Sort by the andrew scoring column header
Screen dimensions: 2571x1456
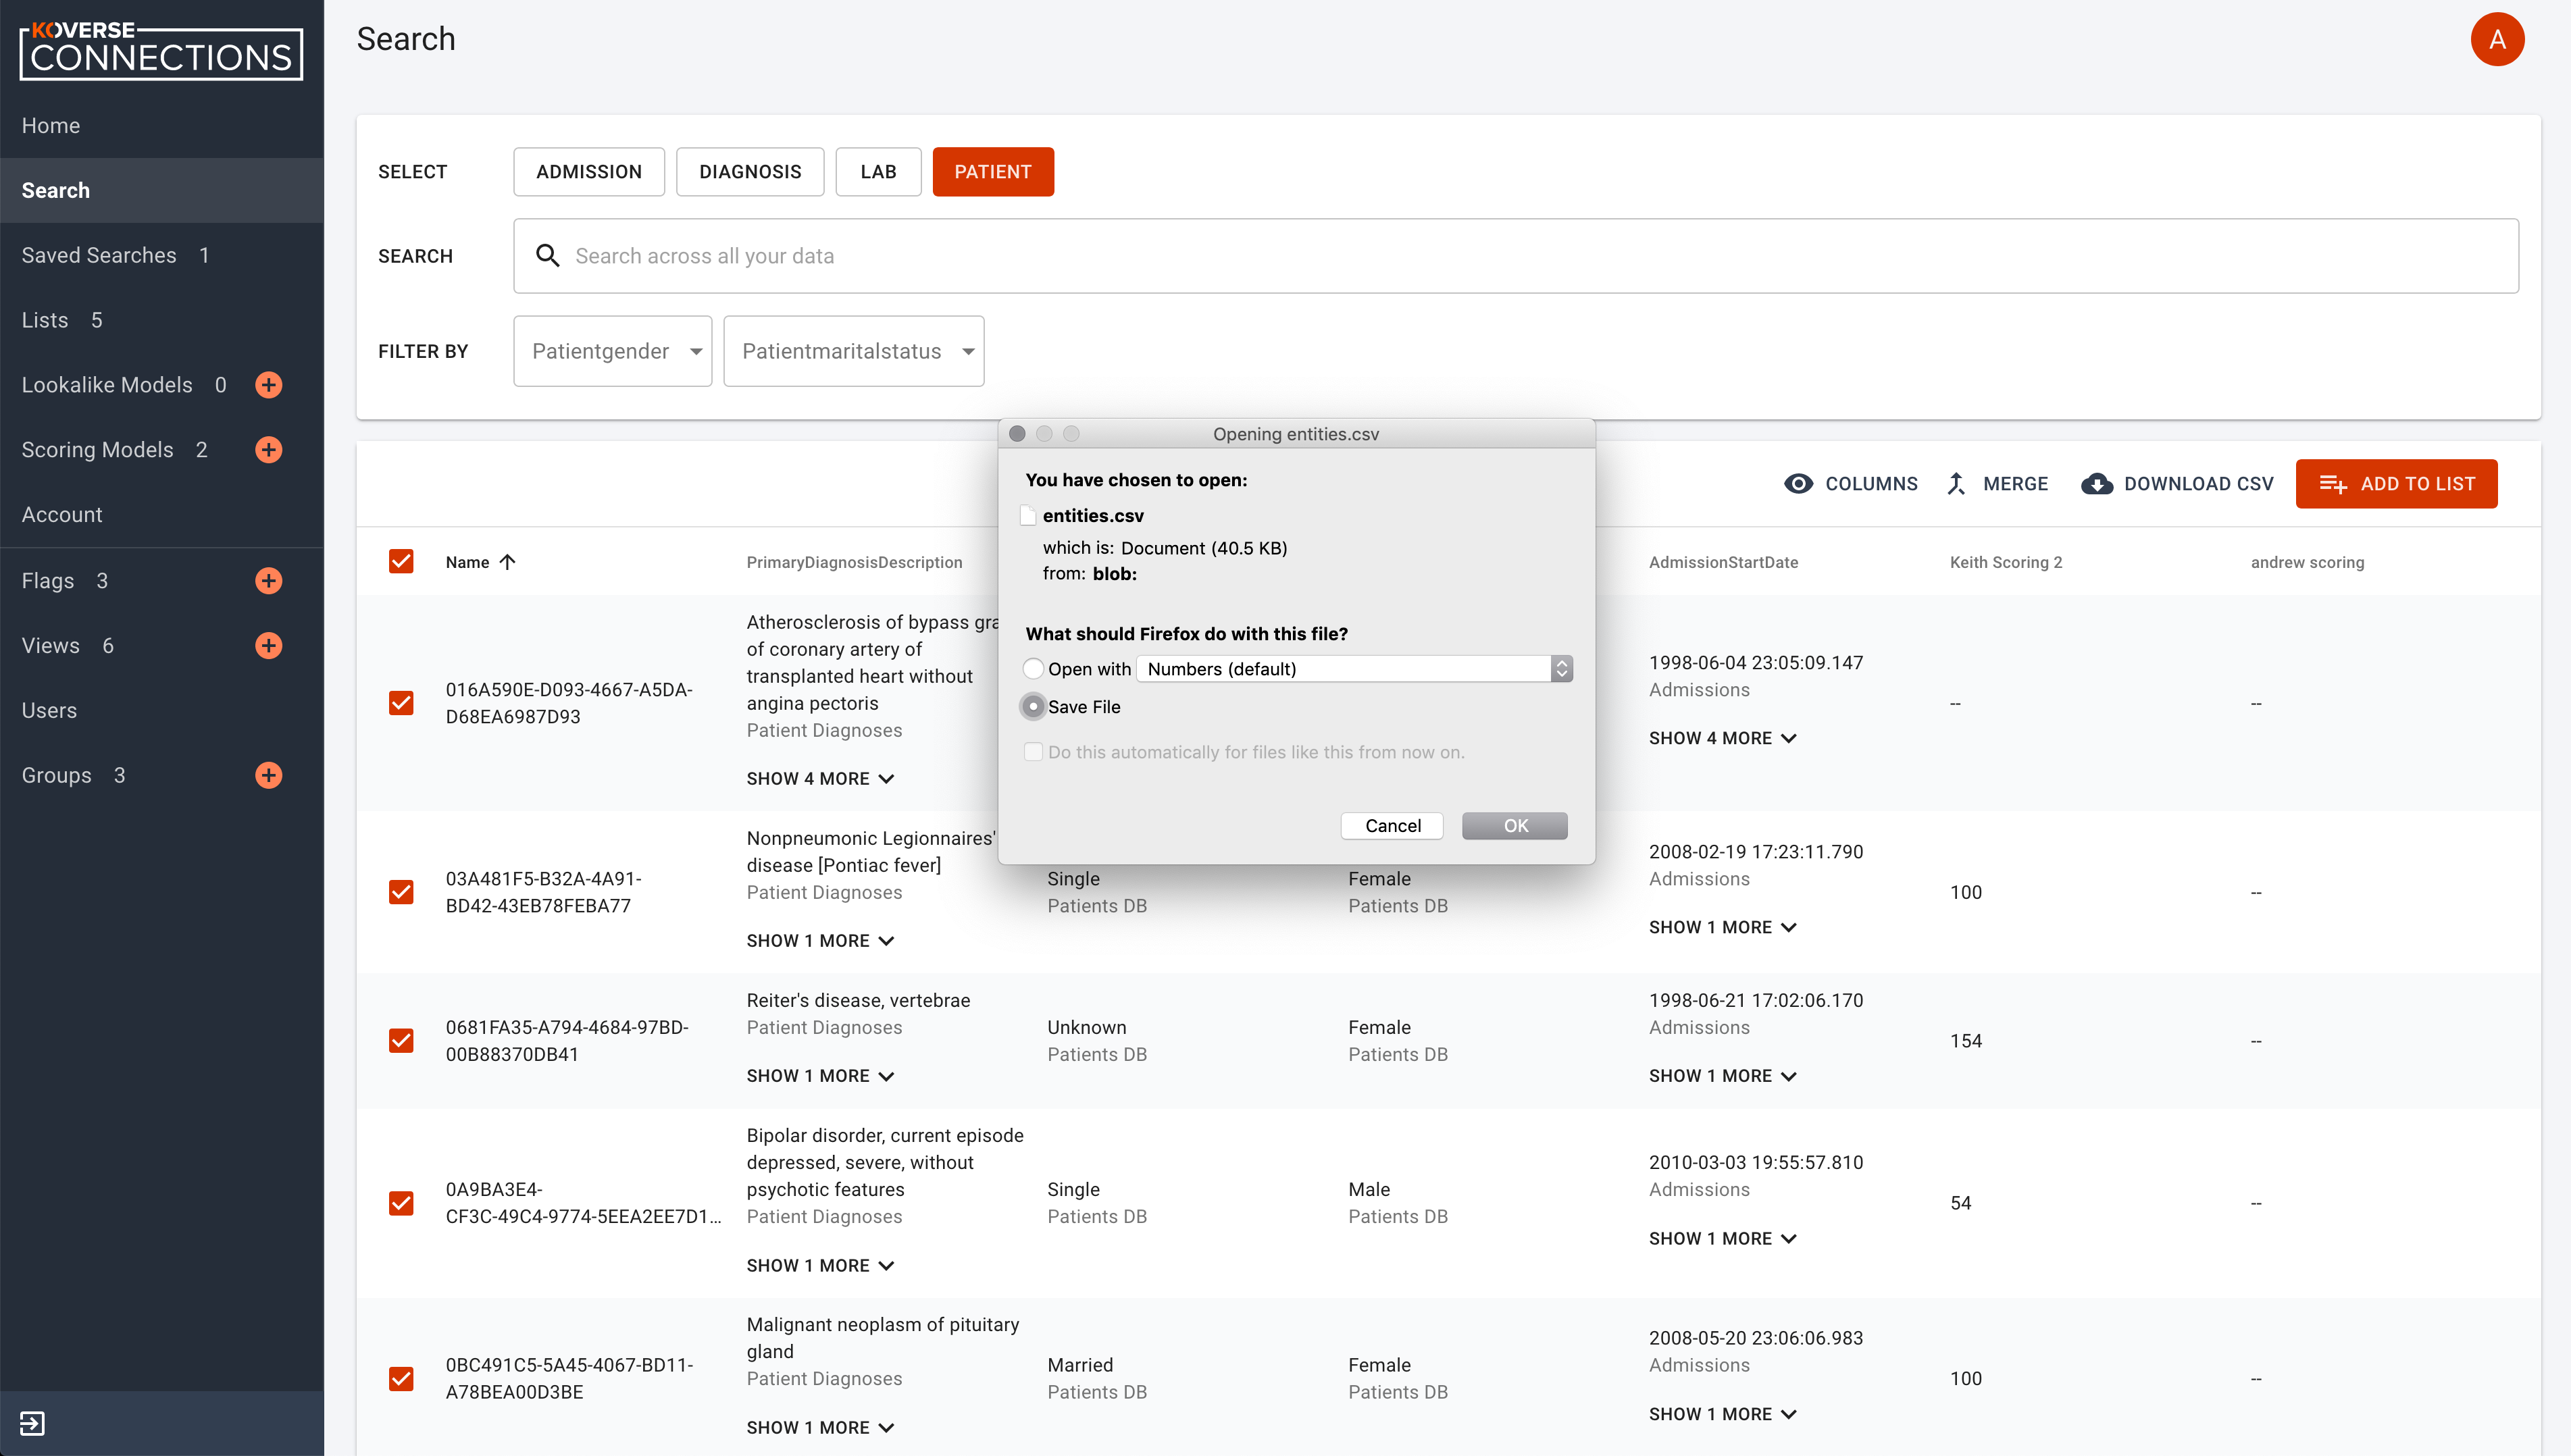[x=2307, y=562]
